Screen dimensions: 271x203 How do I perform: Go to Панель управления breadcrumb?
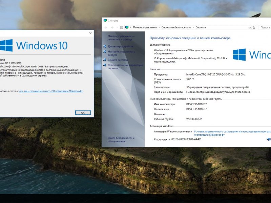[145, 27]
